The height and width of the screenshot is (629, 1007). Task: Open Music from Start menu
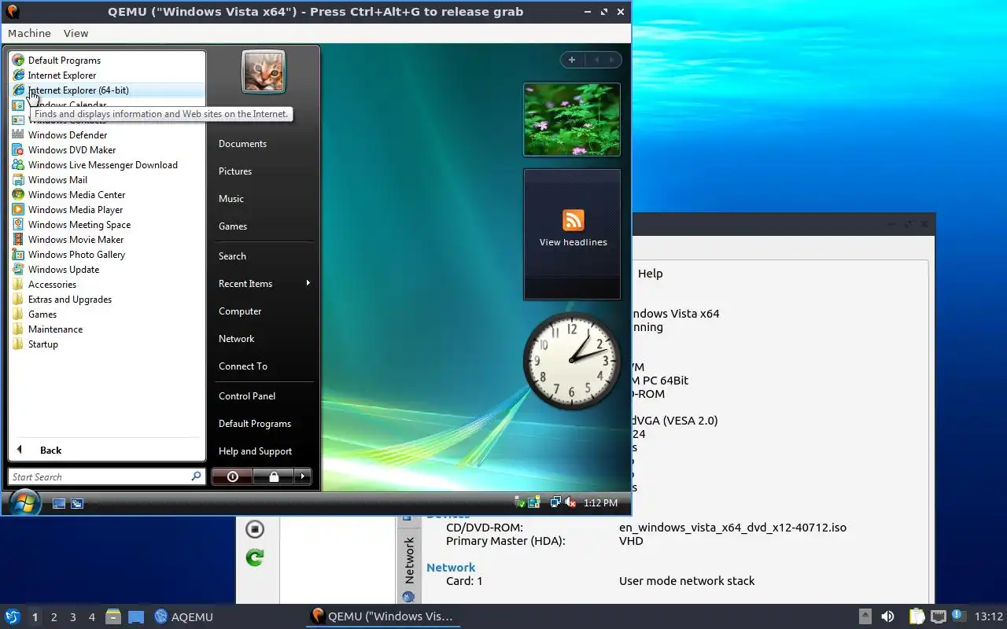(x=231, y=199)
